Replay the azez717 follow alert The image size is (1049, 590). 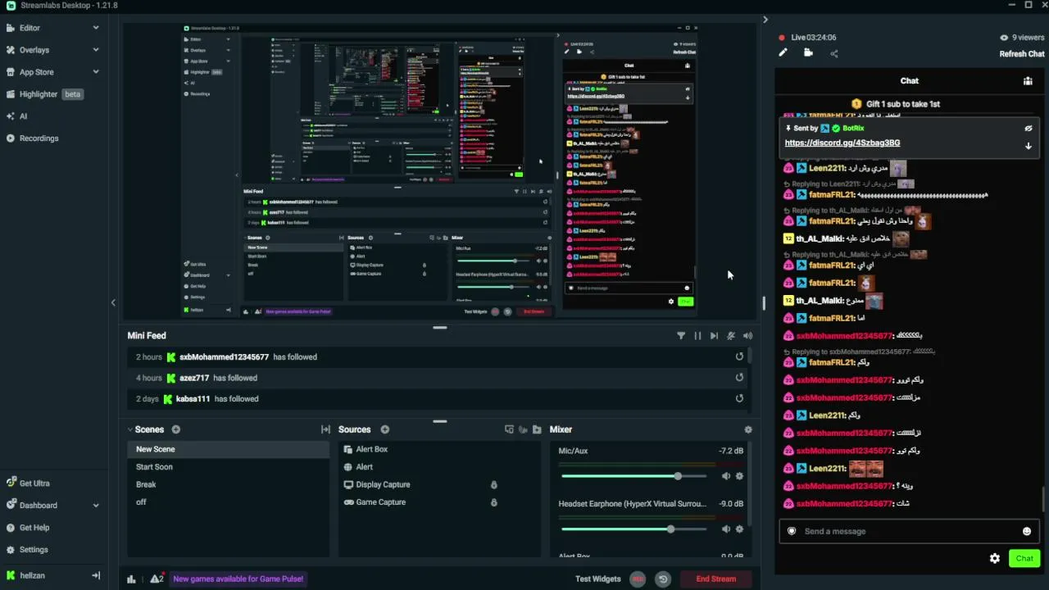(739, 378)
